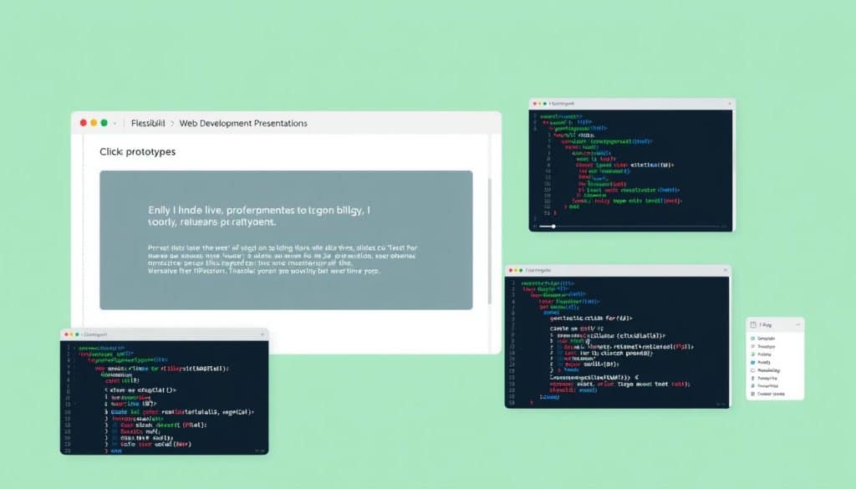
Task: Click the yellow minimize dot of the main window
Action: pyautogui.click(x=94, y=123)
